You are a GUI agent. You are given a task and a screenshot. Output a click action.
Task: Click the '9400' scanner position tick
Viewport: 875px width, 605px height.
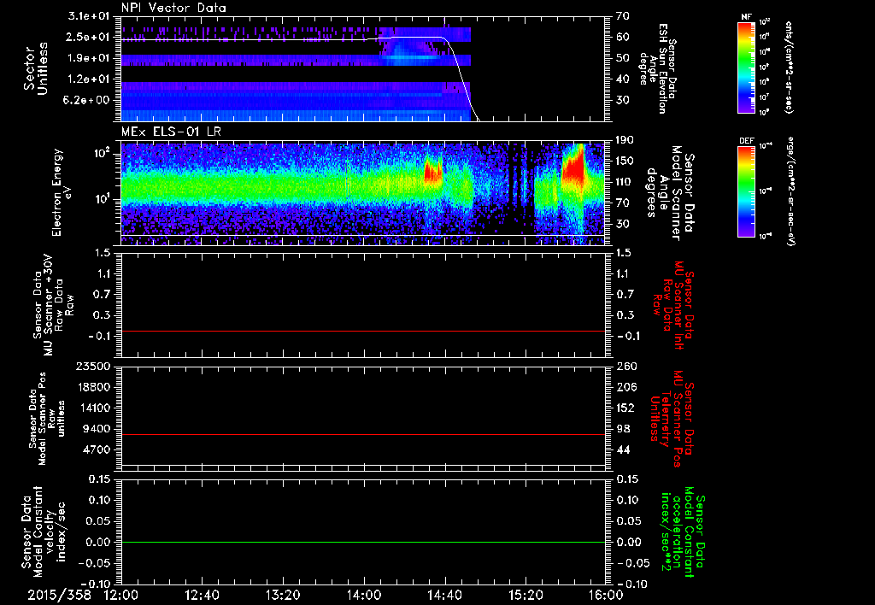point(97,429)
